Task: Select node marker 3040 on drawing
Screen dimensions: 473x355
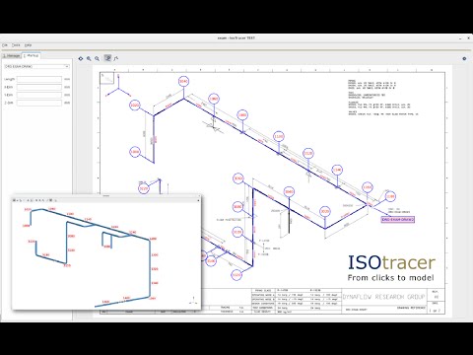Action: [x=183, y=81]
